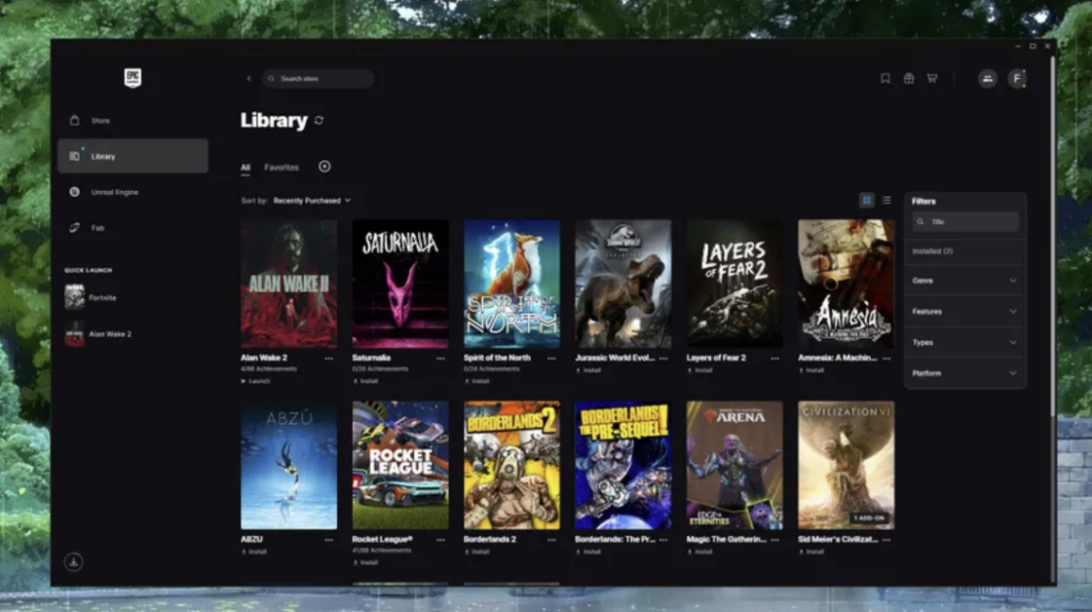Open the gift icon in header
Image resolution: width=1092 pixels, height=612 pixels.
point(908,79)
